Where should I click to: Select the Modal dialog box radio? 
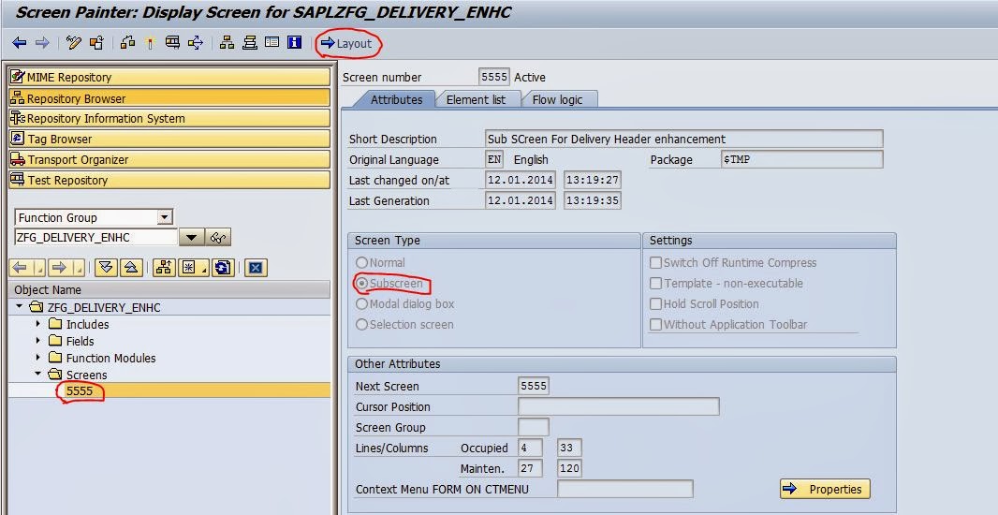pyautogui.click(x=361, y=303)
